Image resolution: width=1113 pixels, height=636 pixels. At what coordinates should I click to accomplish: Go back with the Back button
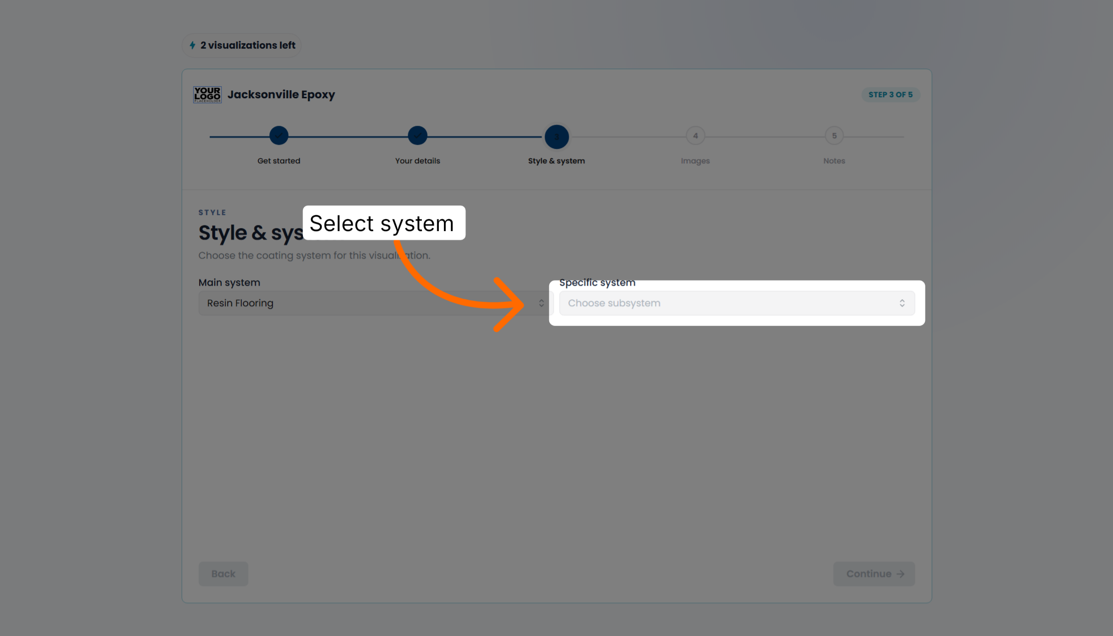[223, 574]
